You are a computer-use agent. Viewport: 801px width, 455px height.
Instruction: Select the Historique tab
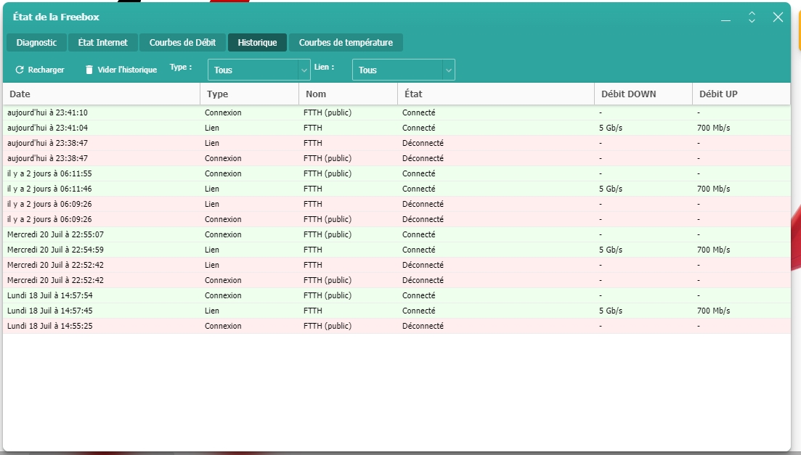point(257,43)
